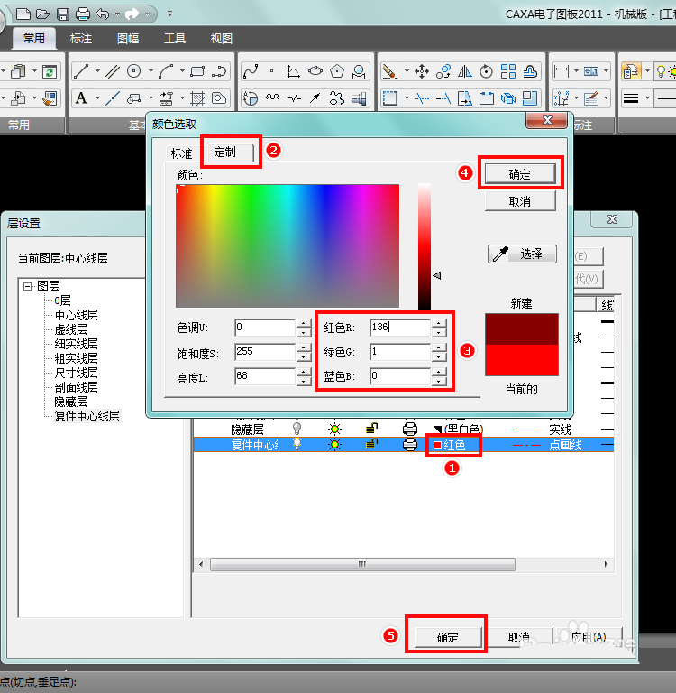Increase the 红色R value with spinner

point(439,323)
